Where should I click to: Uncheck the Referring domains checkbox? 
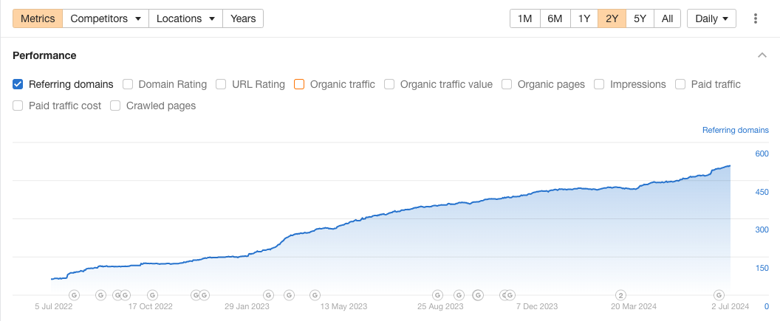click(x=18, y=84)
